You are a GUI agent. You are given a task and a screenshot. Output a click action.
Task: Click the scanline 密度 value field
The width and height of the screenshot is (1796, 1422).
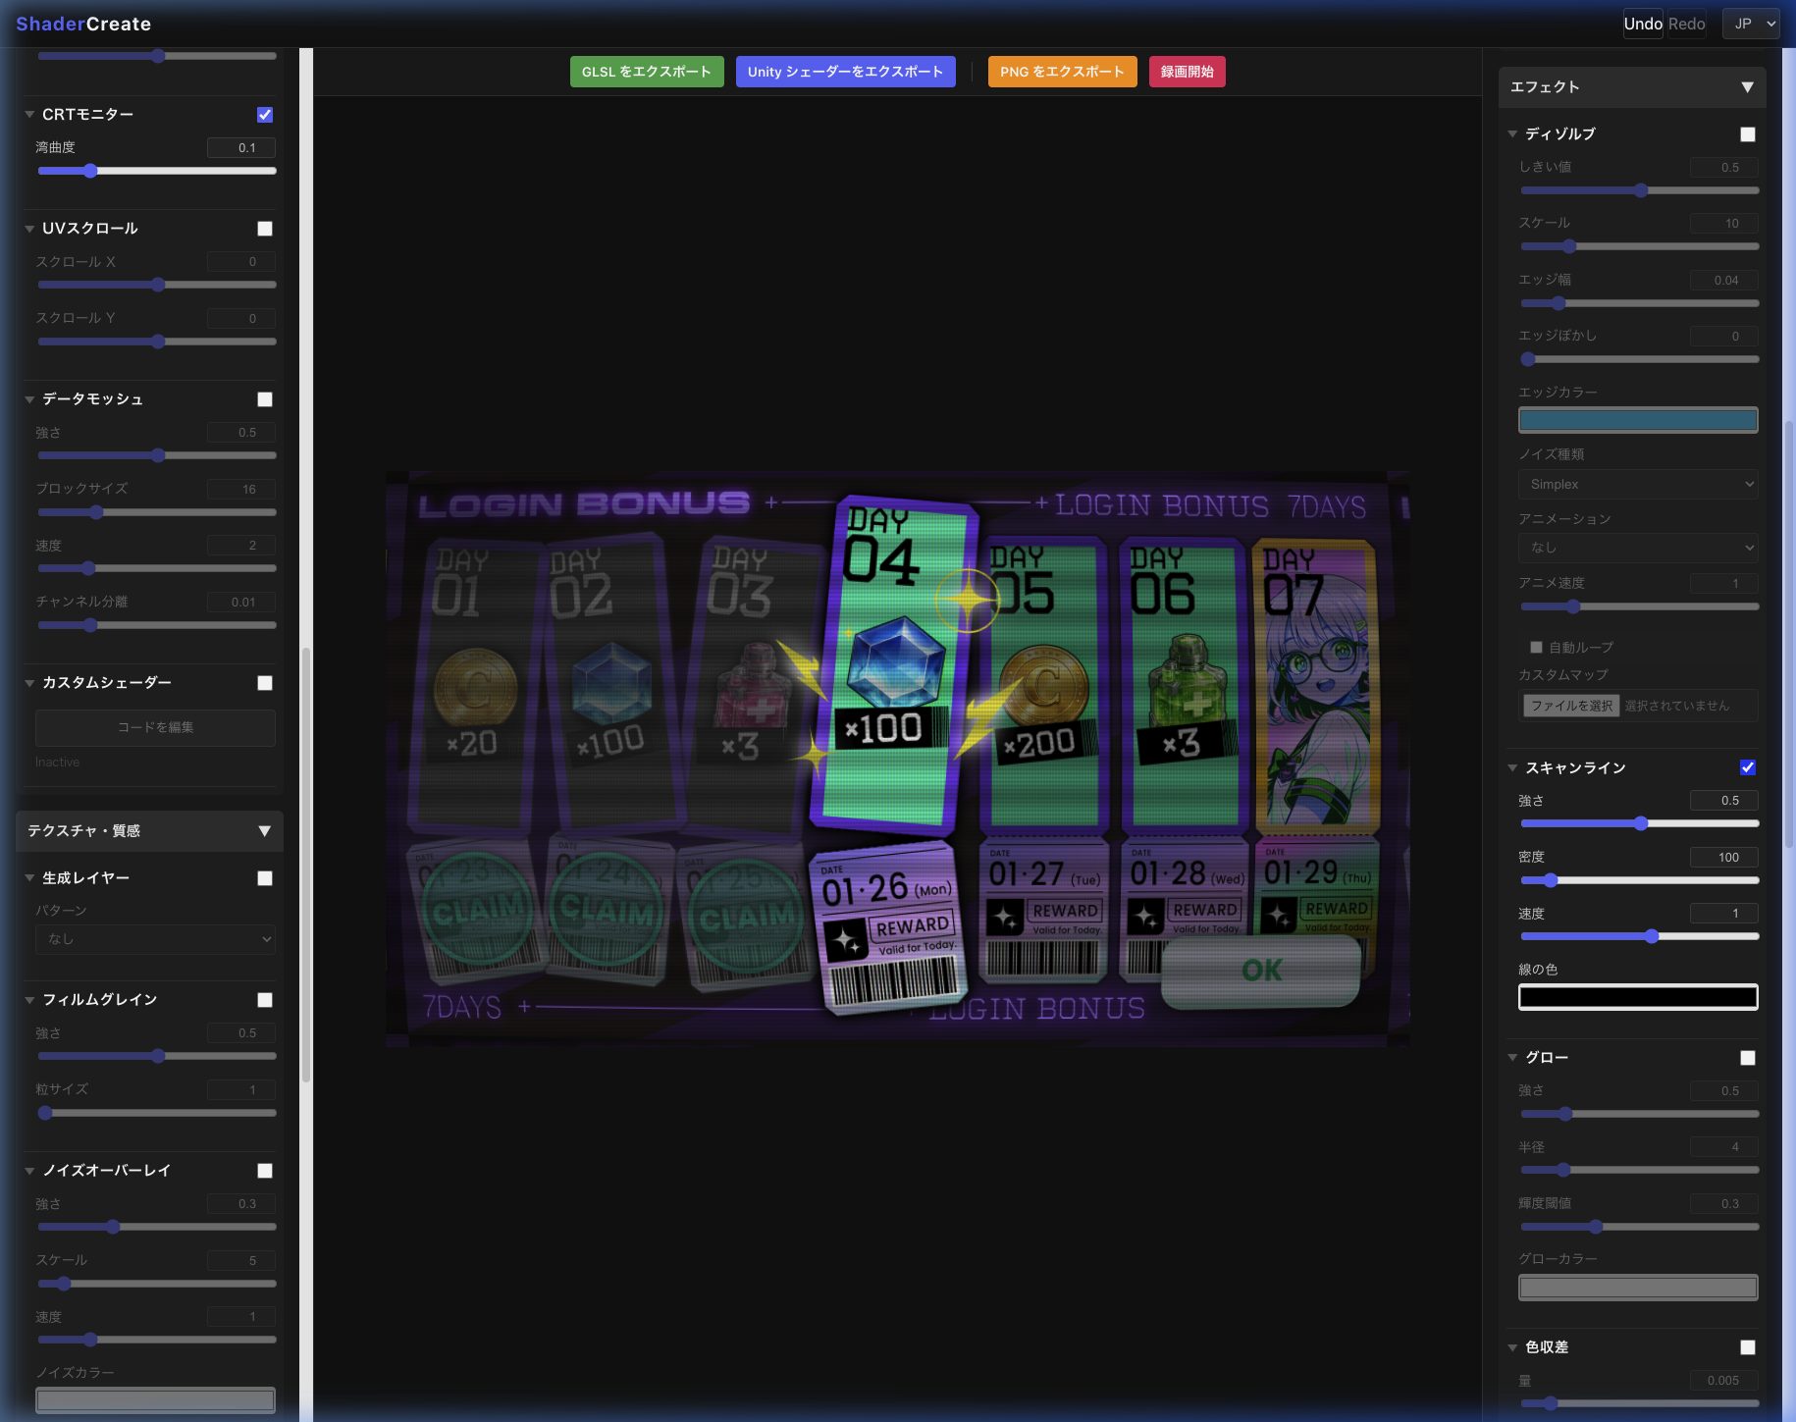(1722, 857)
